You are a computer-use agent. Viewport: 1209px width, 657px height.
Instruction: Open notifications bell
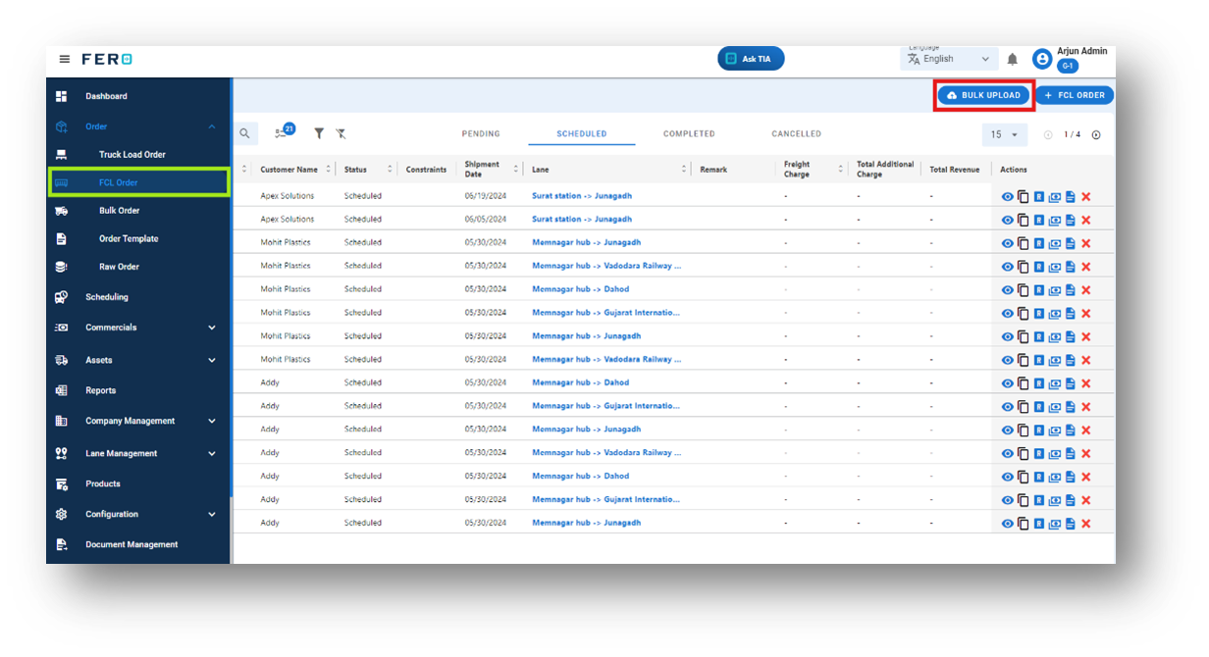tap(1013, 60)
